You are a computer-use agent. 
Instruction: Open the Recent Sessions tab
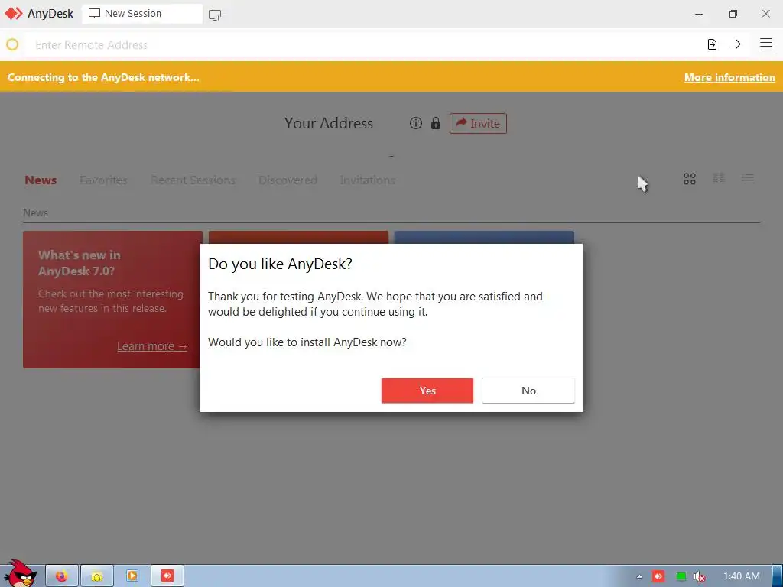(x=193, y=180)
